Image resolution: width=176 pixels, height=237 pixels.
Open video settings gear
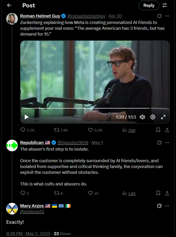tap(153, 117)
